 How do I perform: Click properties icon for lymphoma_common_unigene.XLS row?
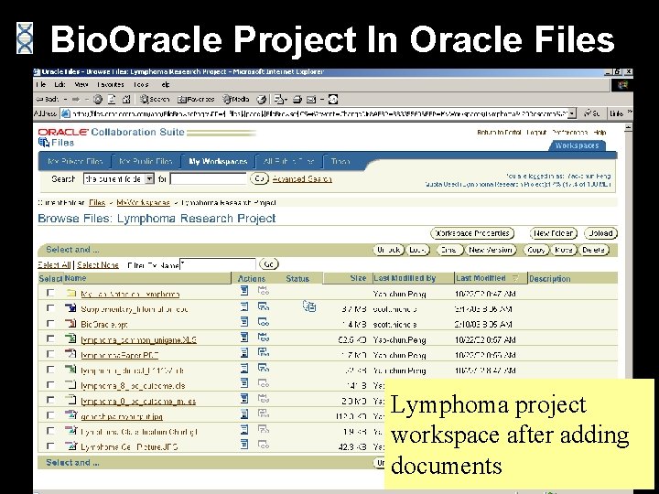[244, 337]
